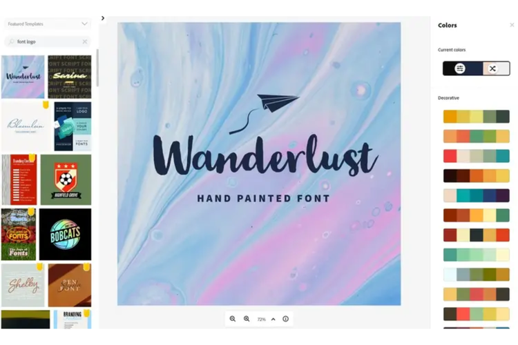Click the zoom in magnifier icon

tap(247, 319)
